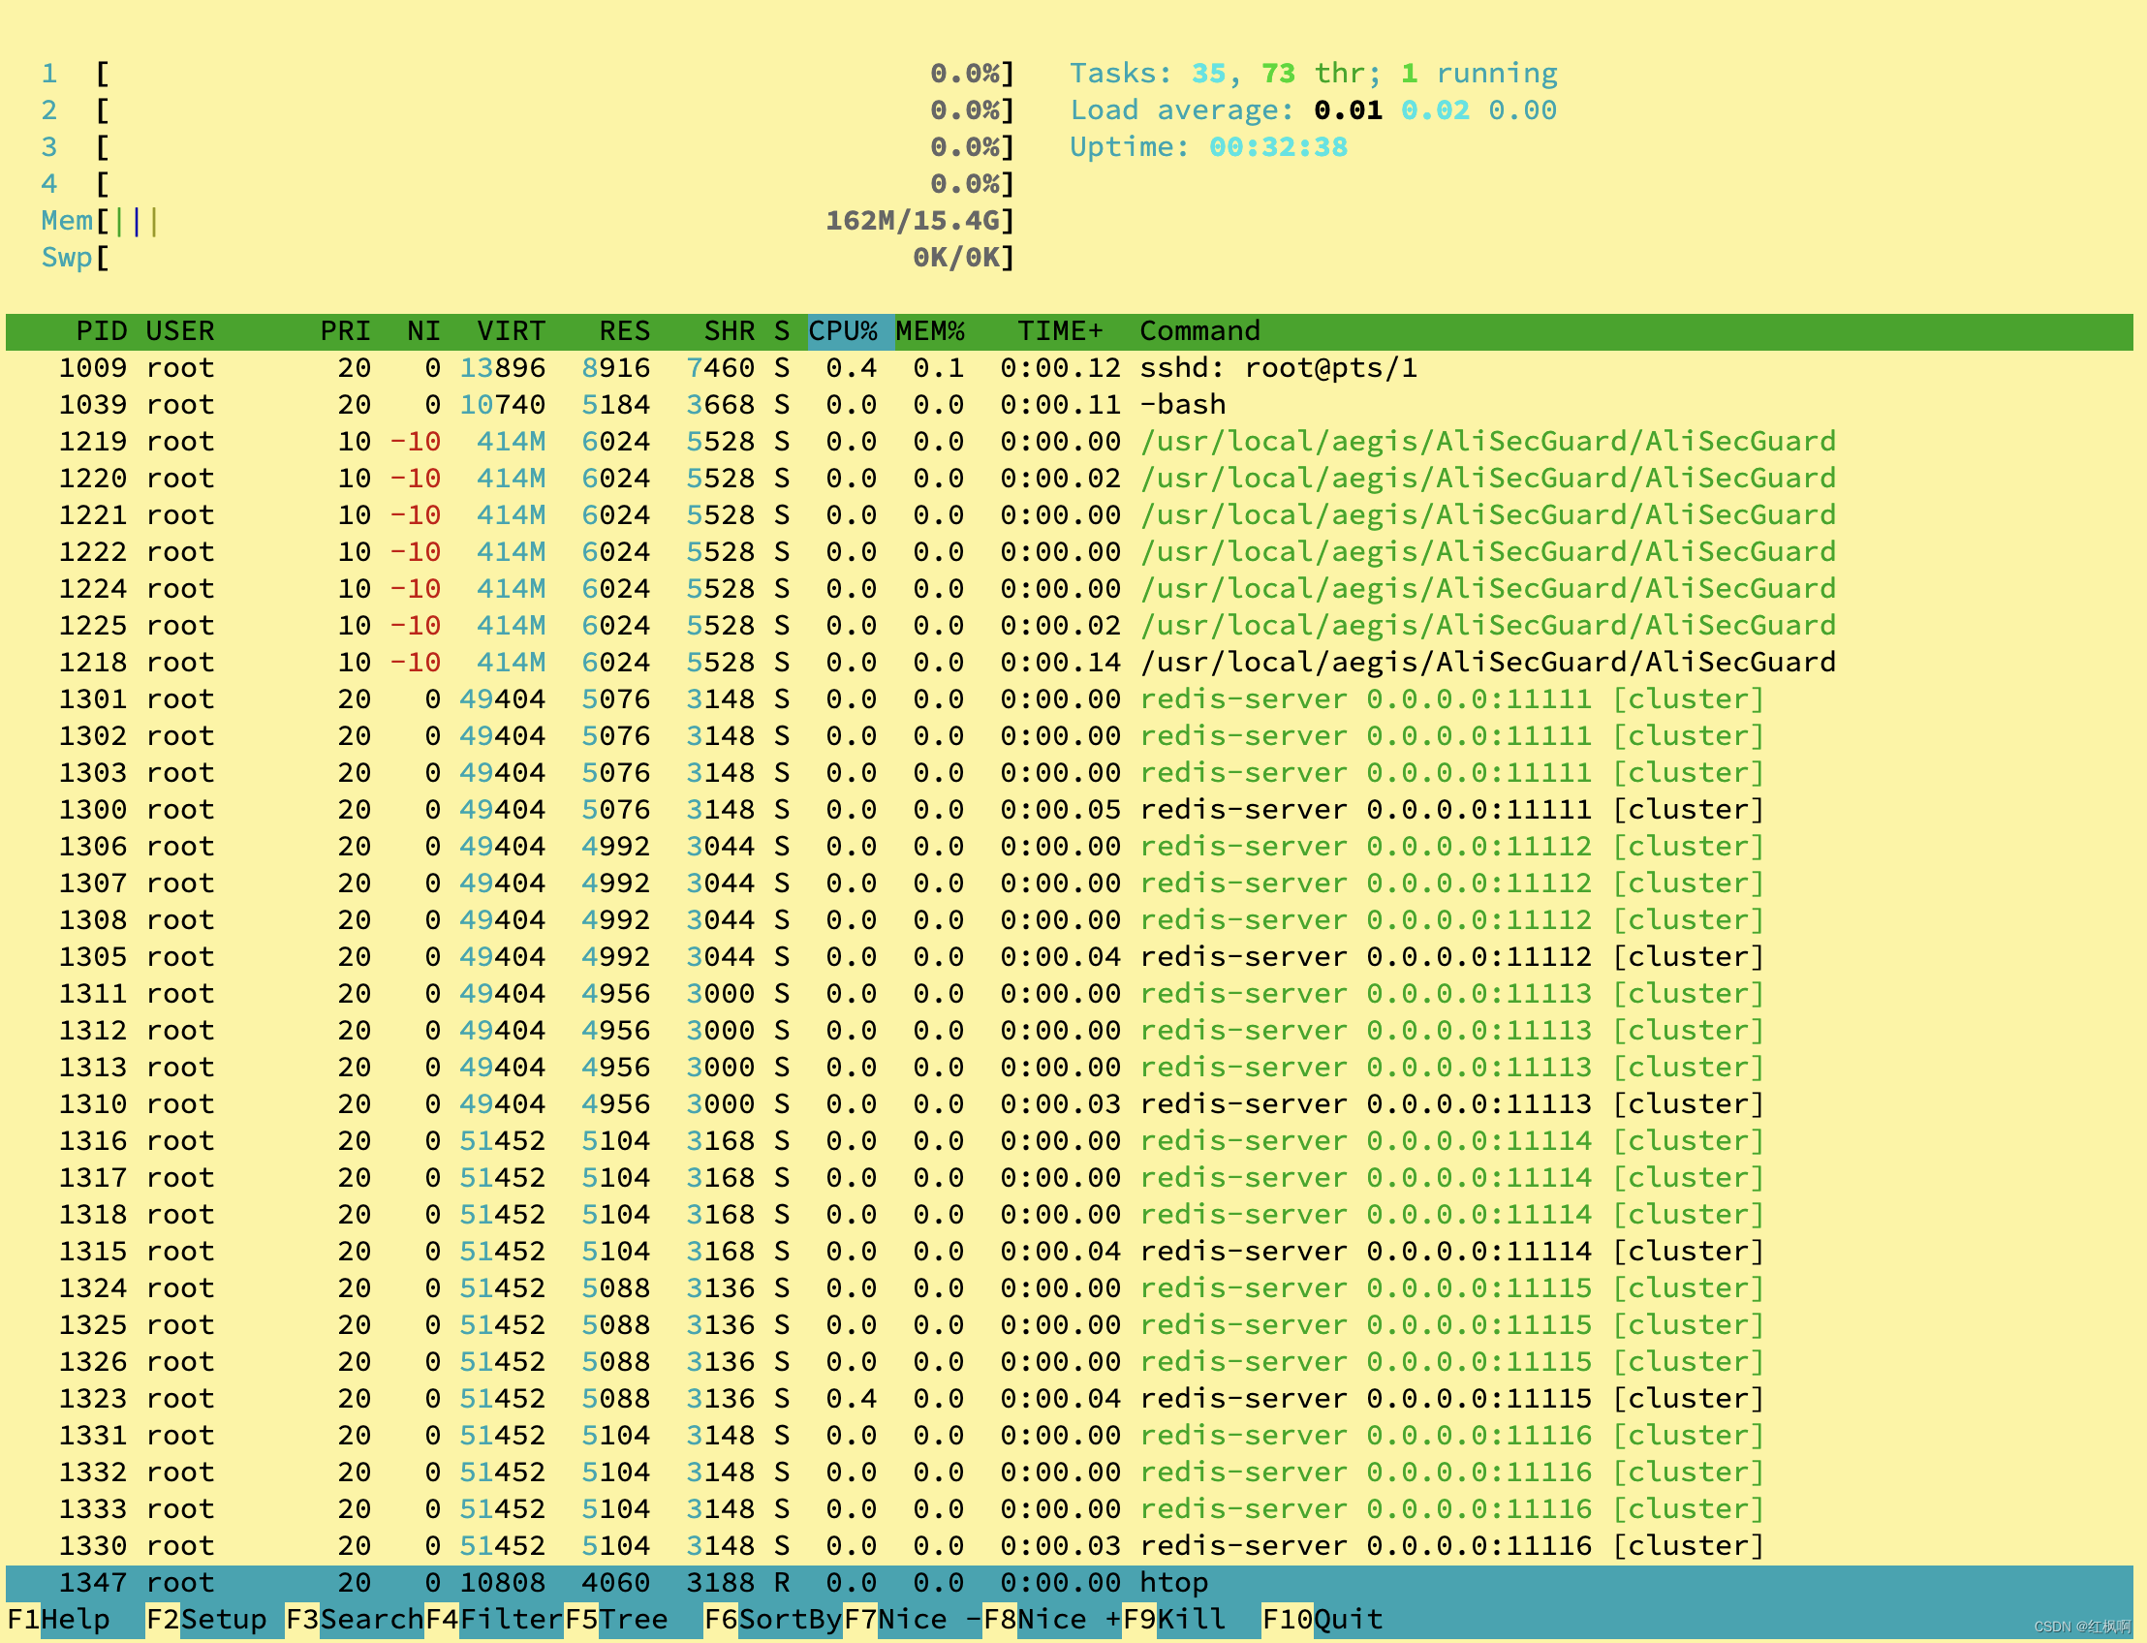Select redis-server 11114 main process PID 1315
This screenshot has height=1643, width=2147.
pyautogui.click(x=1069, y=1252)
